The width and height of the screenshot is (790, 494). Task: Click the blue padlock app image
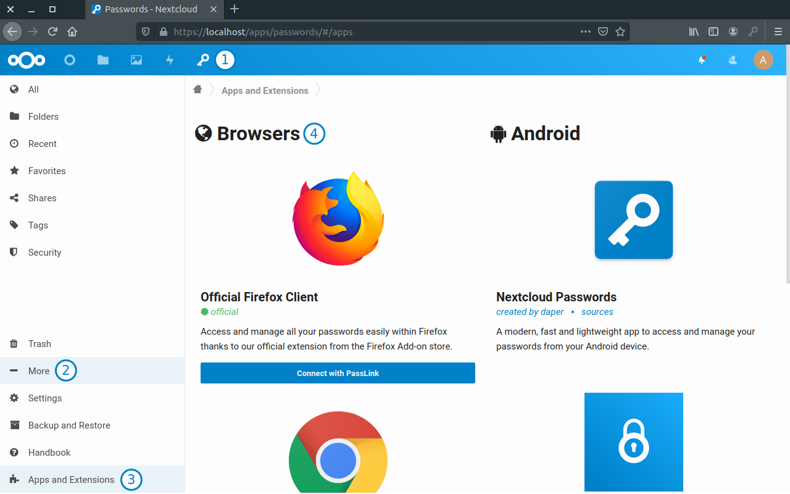(x=634, y=442)
